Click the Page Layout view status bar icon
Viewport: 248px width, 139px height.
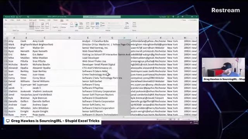coord(174,119)
